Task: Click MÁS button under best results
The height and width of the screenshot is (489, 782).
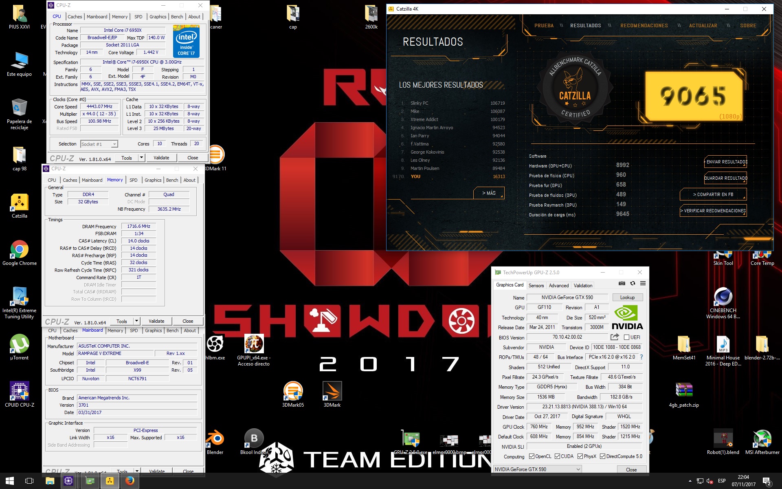Action: (489, 193)
